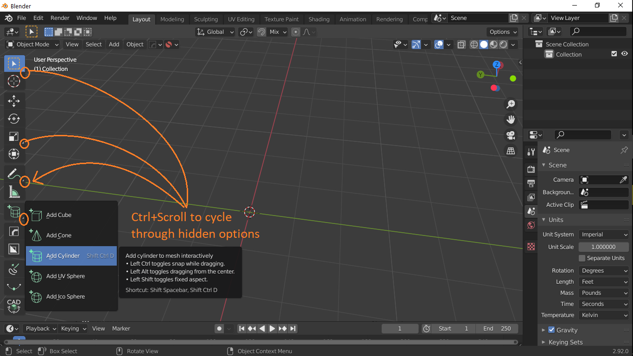
Task: Open the Unit System Imperial dropdown
Action: pyautogui.click(x=604, y=235)
